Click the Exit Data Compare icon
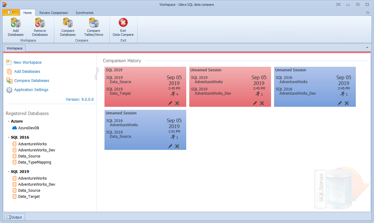Image resolution: width=374 pixels, height=223 pixels. tap(123, 23)
